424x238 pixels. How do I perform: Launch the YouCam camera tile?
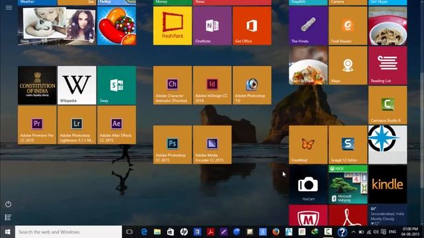coord(308,184)
